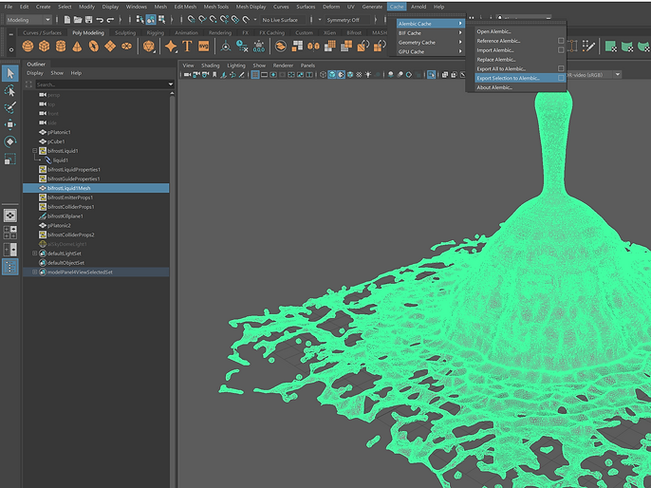This screenshot has width=651, height=488.
Task: Open options box for Export All to Alembic
Action: [561, 68]
